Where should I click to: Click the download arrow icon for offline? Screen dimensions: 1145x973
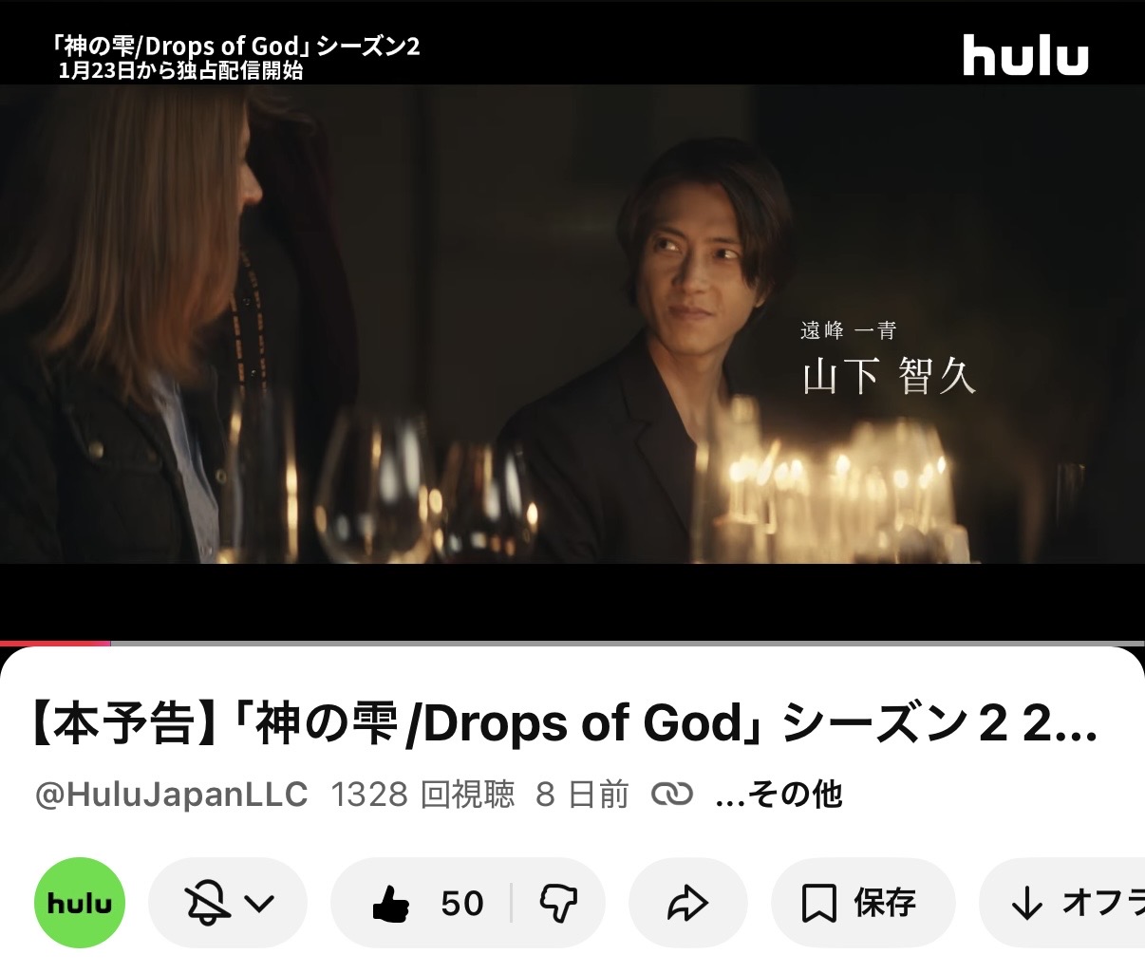(1026, 903)
